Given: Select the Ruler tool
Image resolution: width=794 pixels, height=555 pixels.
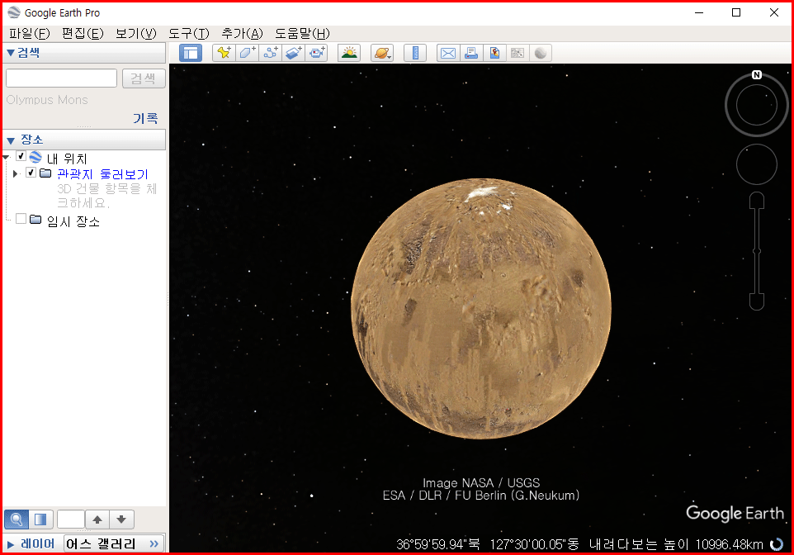Looking at the screenshot, I should tap(415, 53).
